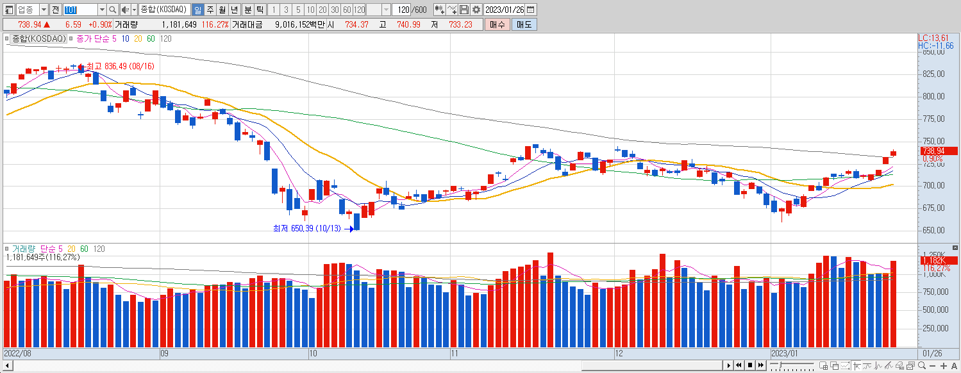Click the stop square button

(x=750, y=365)
